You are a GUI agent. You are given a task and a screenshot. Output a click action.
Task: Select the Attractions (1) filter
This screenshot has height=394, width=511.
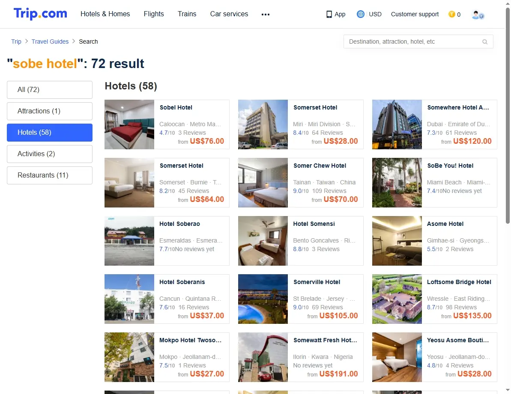point(50,111)
